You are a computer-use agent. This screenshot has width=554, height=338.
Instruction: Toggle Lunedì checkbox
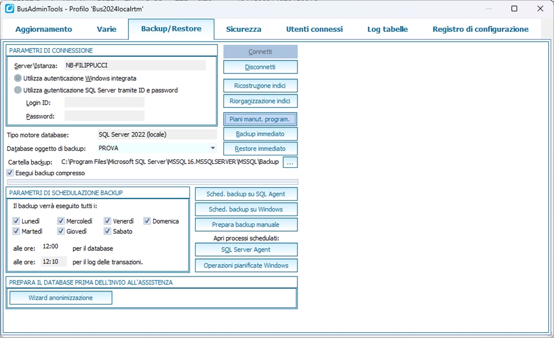[16, 221]
